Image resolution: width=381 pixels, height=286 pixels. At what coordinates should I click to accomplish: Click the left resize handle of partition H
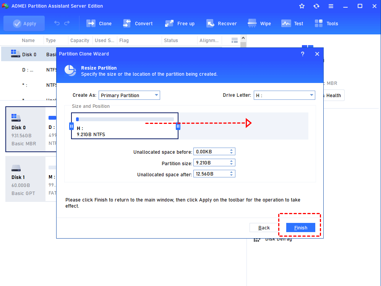pyautogui.click(x=71, y=126)
